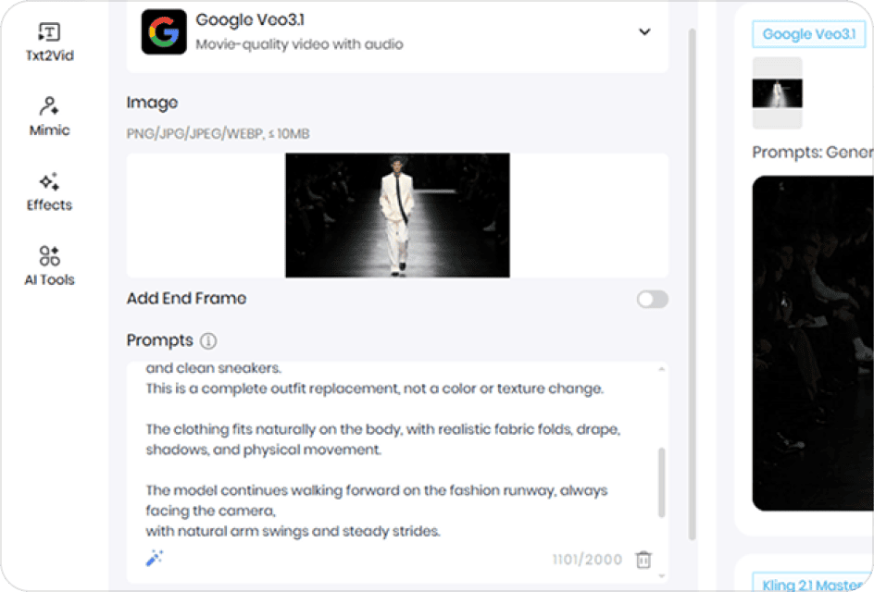Click the runway model image thumbnail
The height and width of the screenshot is (592, 874).
pyautogui.click(x=397, y=216)
